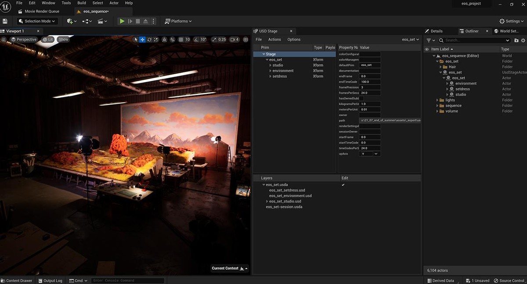Toggle the eos_set.usda layer Edit checkmark
Image resolution: width=527 pixels, height=284 pixels.
click(343, 185)
